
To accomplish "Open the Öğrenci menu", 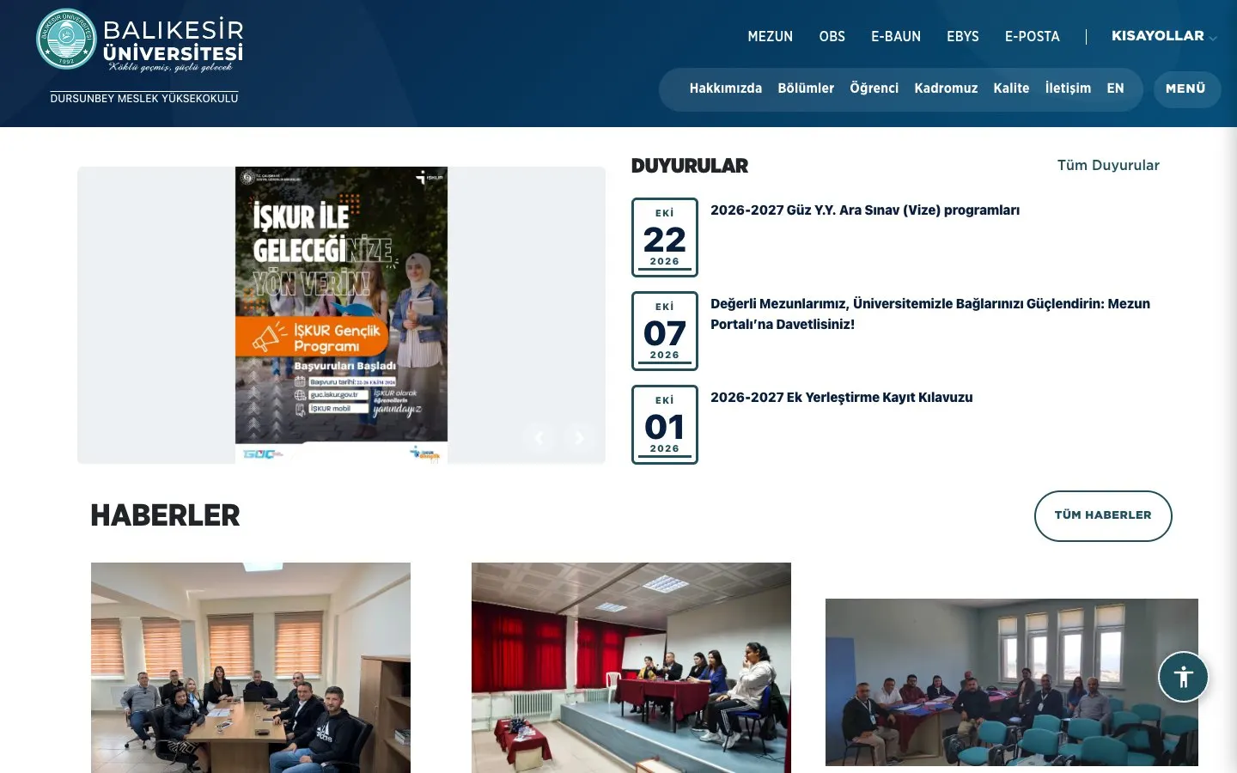I will (874, 88).
